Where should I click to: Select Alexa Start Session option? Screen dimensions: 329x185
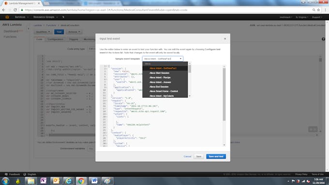click(x=165, y=73)
